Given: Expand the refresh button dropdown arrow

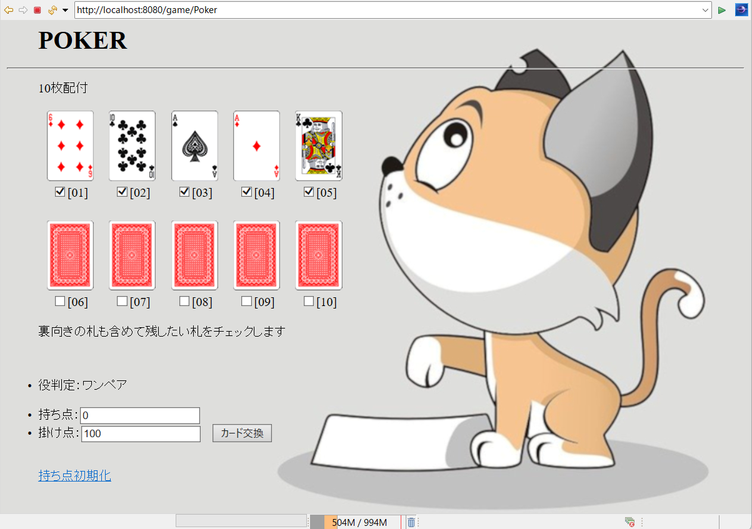Looking at the screenshot, I should 65,10.
